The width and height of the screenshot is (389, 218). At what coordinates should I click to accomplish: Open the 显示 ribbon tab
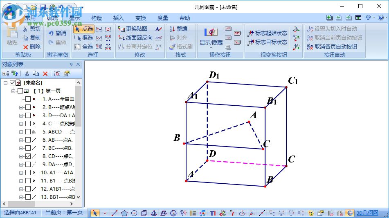[x=74, y=18]
